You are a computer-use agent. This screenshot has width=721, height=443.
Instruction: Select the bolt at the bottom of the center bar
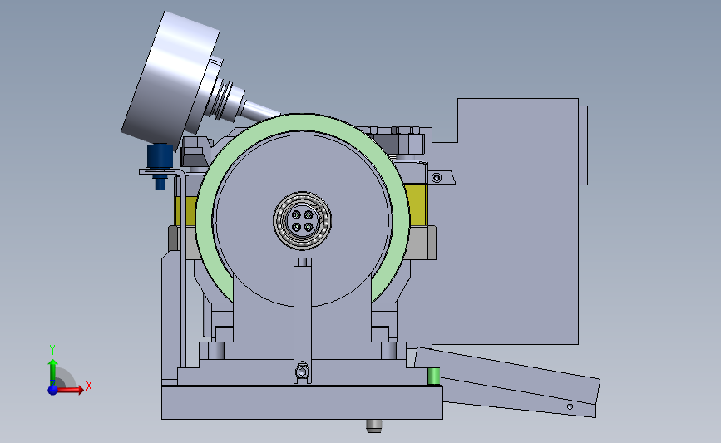point(302,371)
